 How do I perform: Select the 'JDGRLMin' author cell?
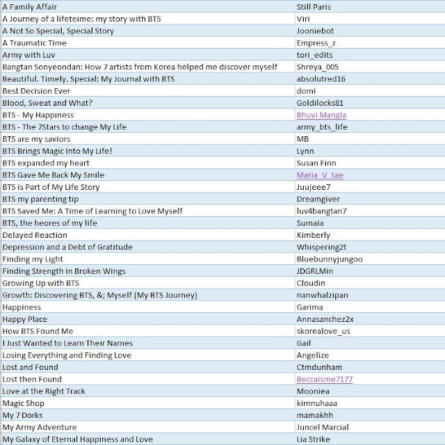click(x=370, y=271)
